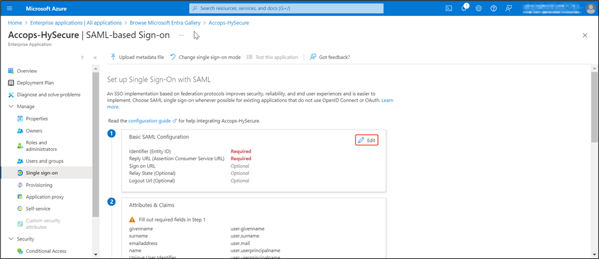This screenshot has height=259, width=599.
Task: Open portal settings gear icon
Action: point(479,9)
